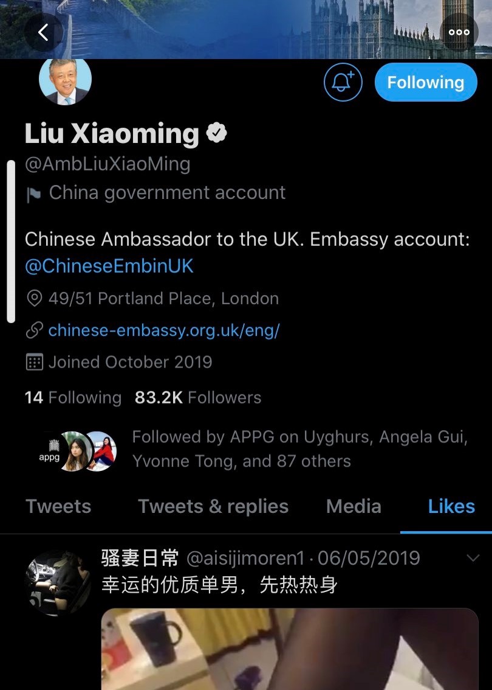Open the Media tab
Image resolution: width=492 pixels, height=690 pixels.
(354, 506)
